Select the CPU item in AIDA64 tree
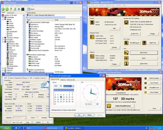The image size is (163, 130). 11,21
